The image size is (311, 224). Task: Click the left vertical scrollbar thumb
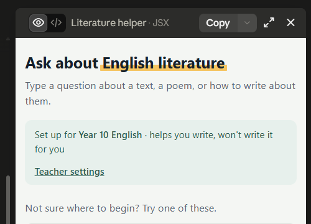[x=8, y=200]
